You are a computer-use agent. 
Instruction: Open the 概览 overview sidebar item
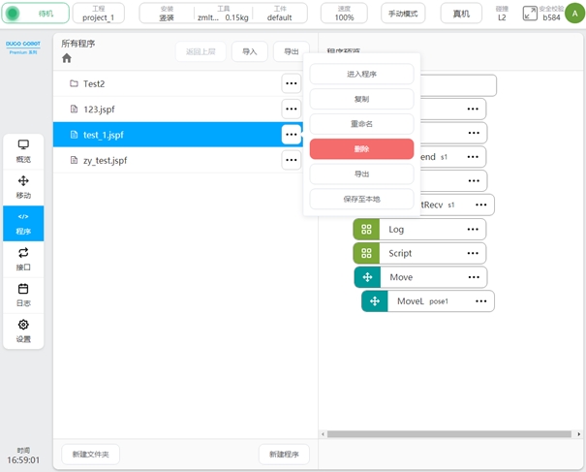point(23,150)
